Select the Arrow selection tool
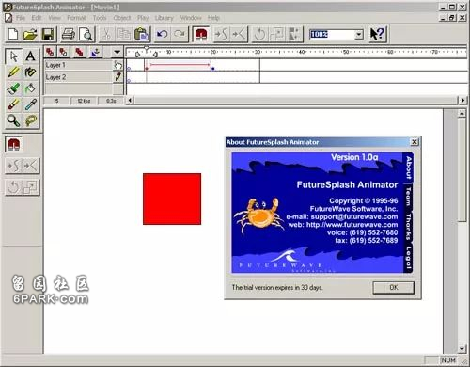This screenshot has width=470, height=367. click(x=14, y=56)
